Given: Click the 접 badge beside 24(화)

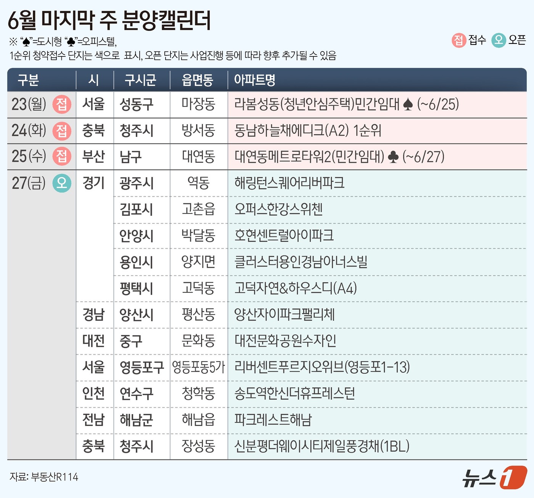Looking at the screenshot, I should pyautogui.click(x=62, y=131).
